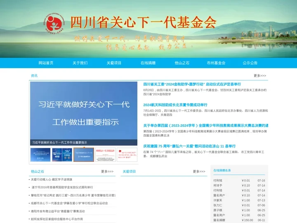Click 更多>>> in the 资讯 section

pyautogui.click(x=260, y=76)
